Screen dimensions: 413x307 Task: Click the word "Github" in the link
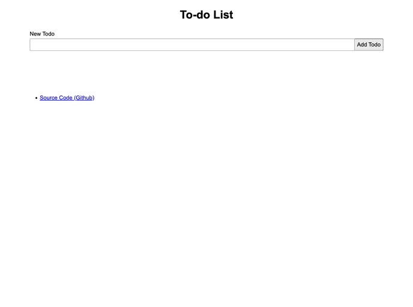click(x=84, y=98)
